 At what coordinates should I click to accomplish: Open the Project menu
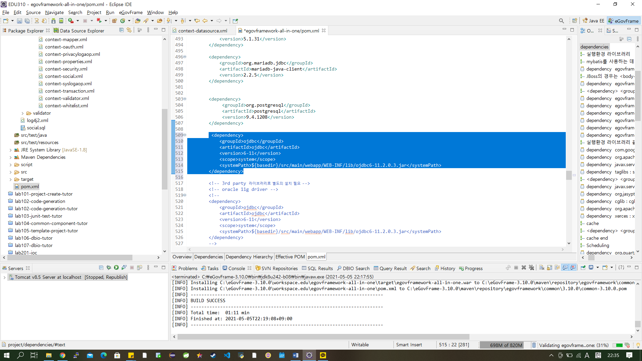[94, 12]
